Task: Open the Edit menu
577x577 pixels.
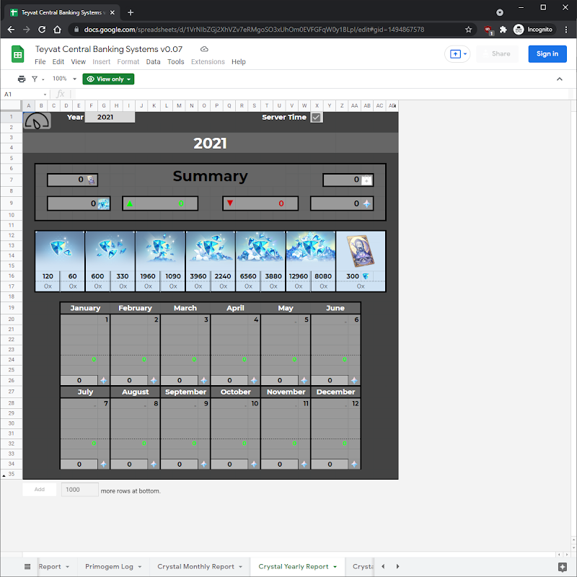Action: click(x=58, y=62)
